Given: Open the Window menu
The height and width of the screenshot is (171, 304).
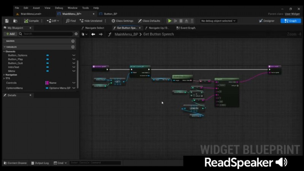Looking at the screenshot, I should tap(72, 8).
